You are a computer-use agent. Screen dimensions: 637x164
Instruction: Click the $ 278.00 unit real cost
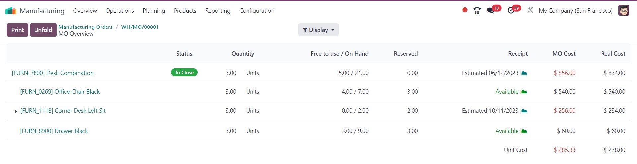tap(614, 150)
